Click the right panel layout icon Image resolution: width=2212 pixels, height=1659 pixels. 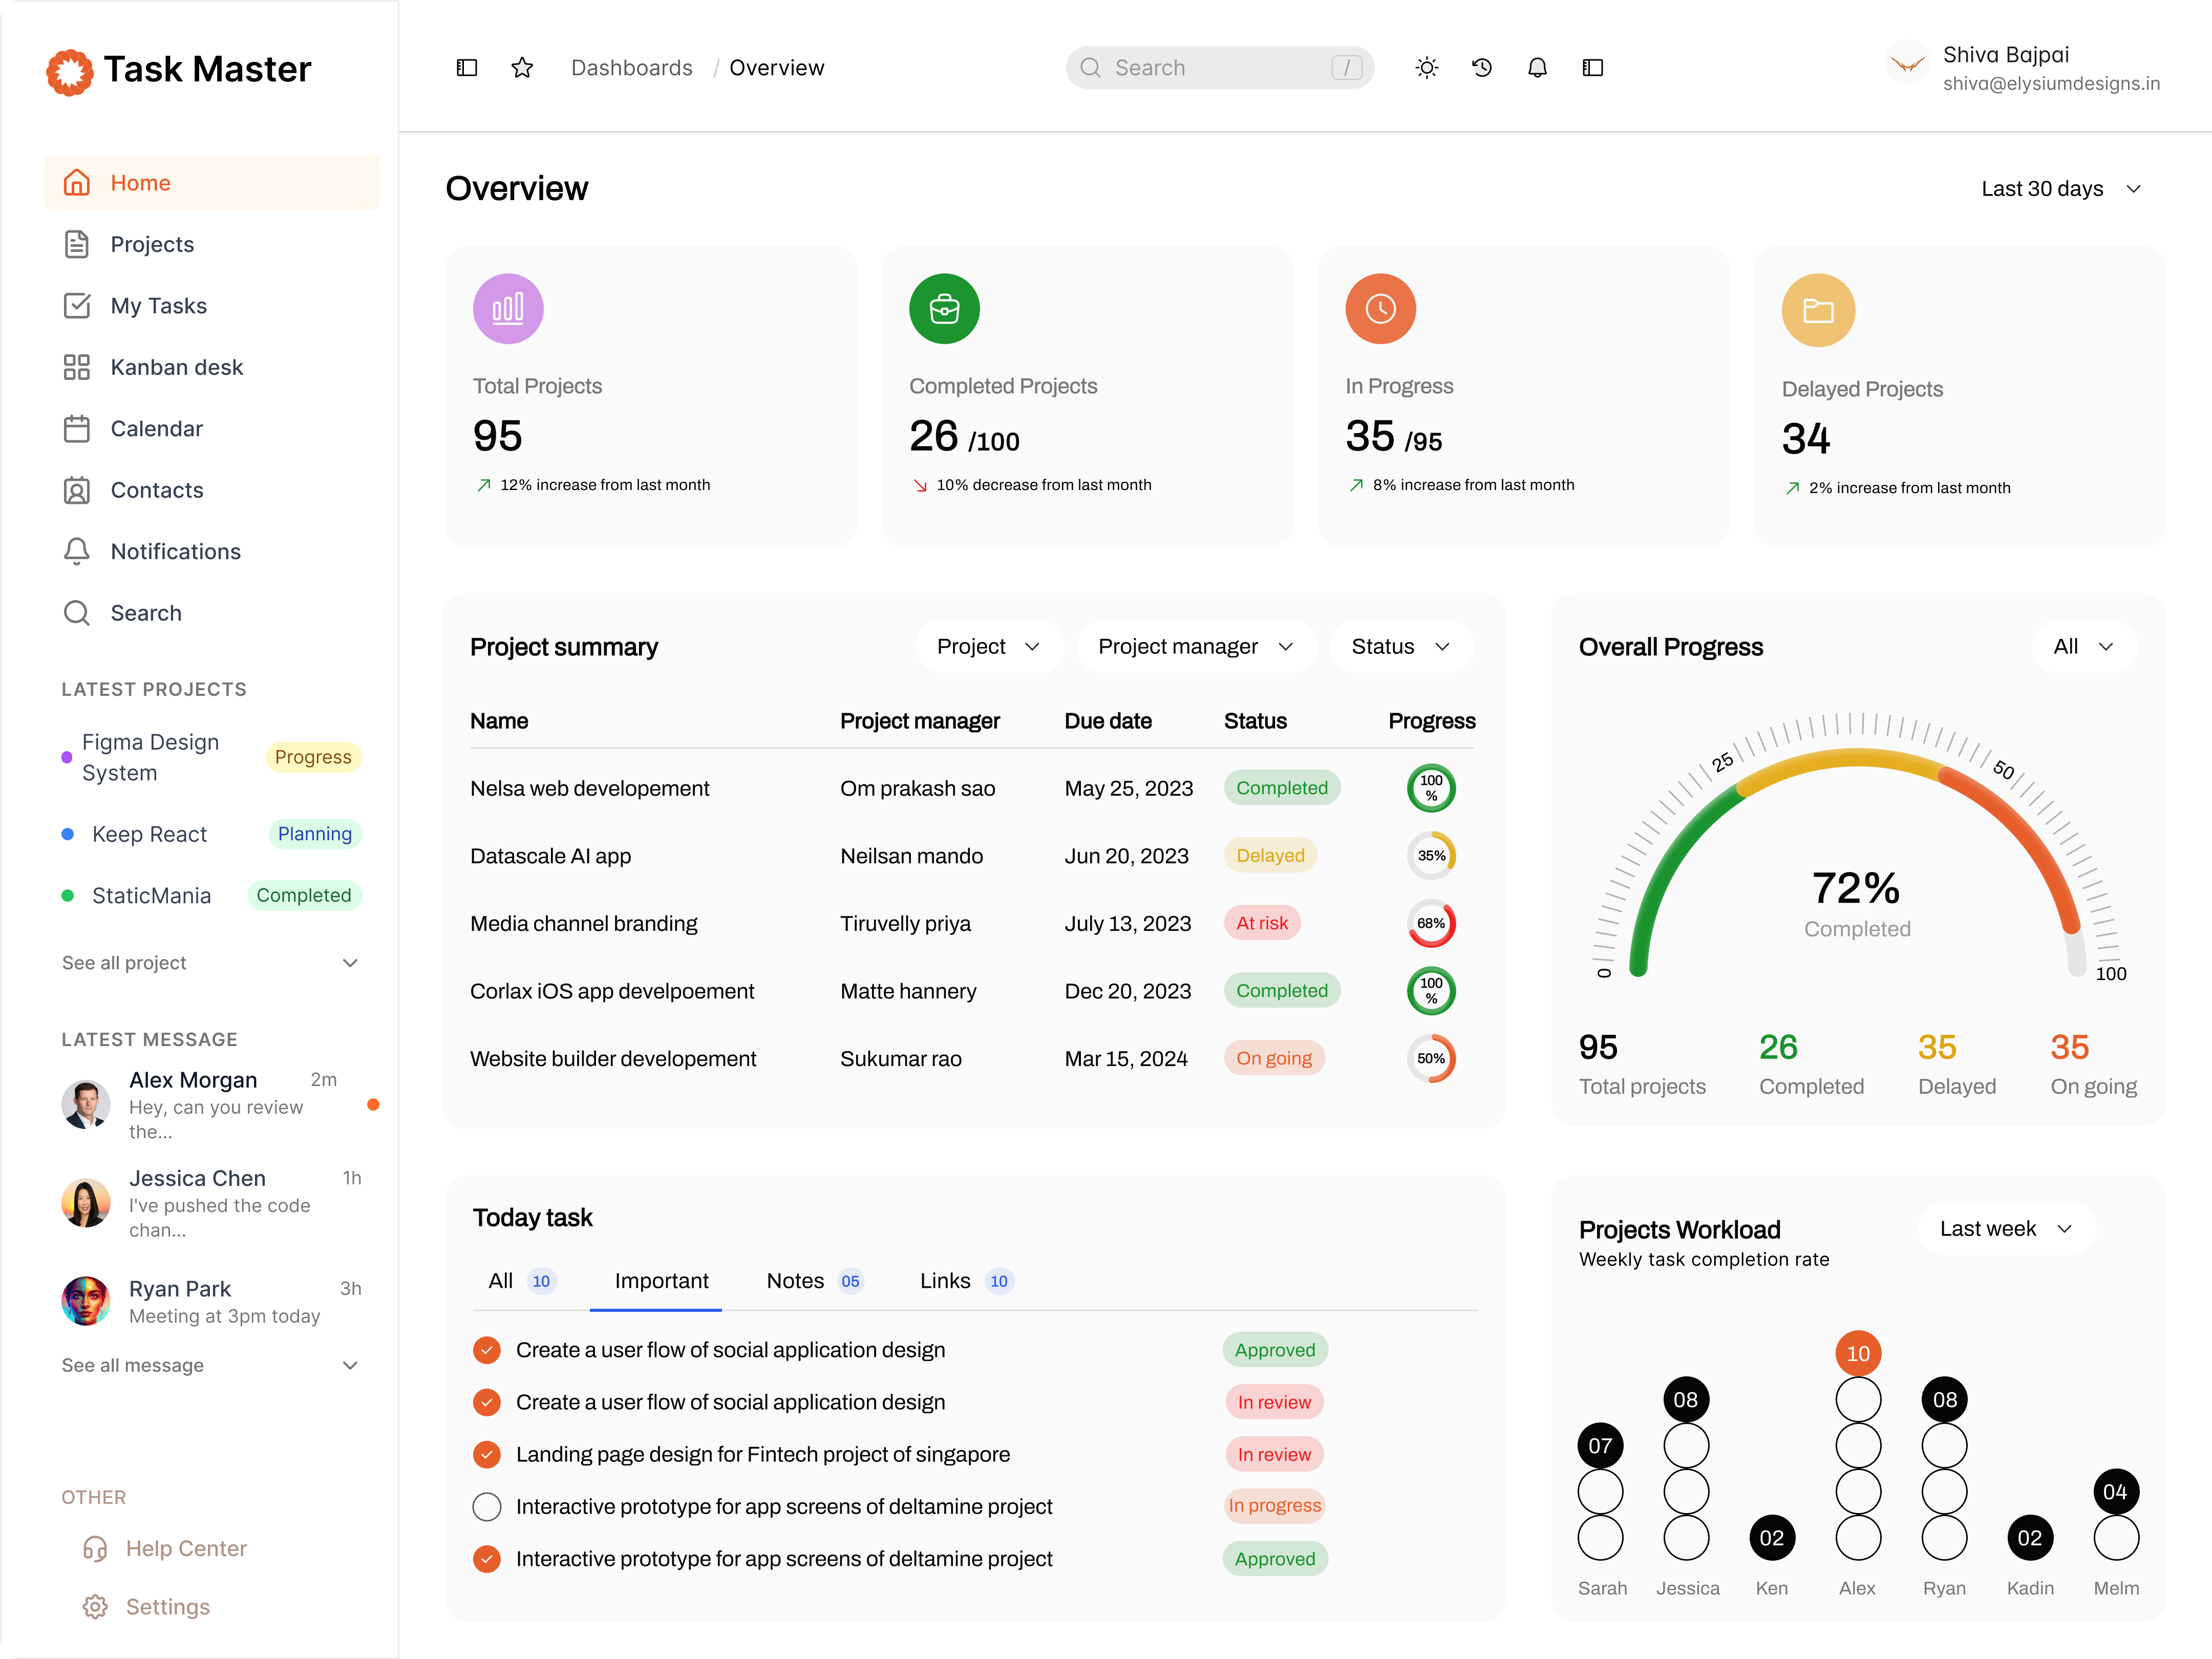pos(1593,68)
